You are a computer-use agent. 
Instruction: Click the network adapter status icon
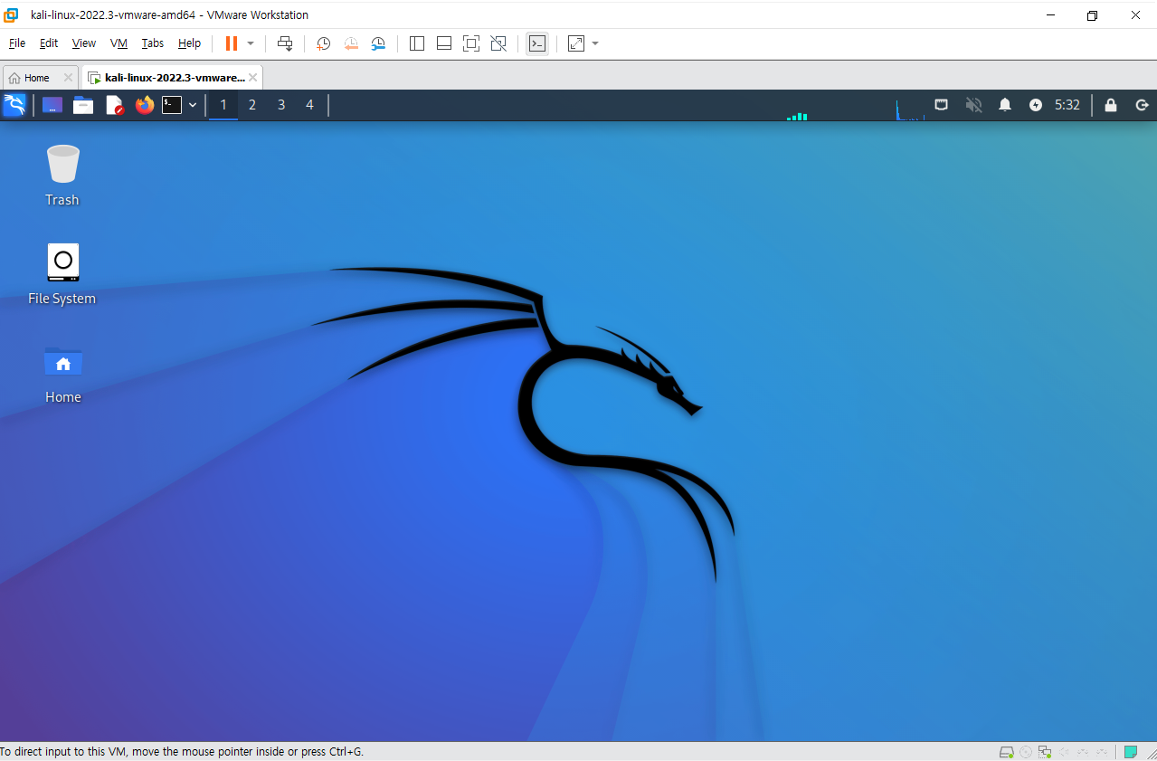(1045, 752)
